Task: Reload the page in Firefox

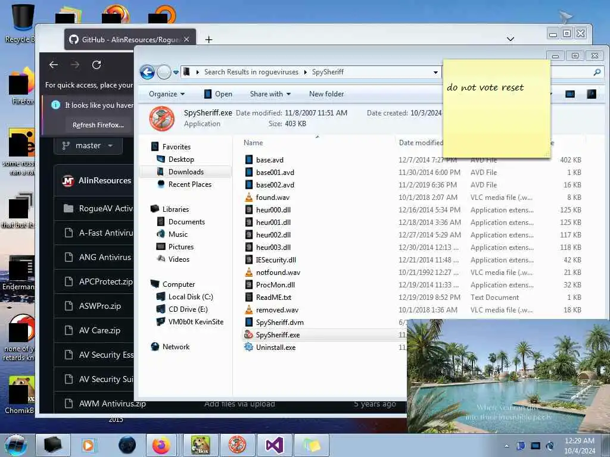Action: 97,64
